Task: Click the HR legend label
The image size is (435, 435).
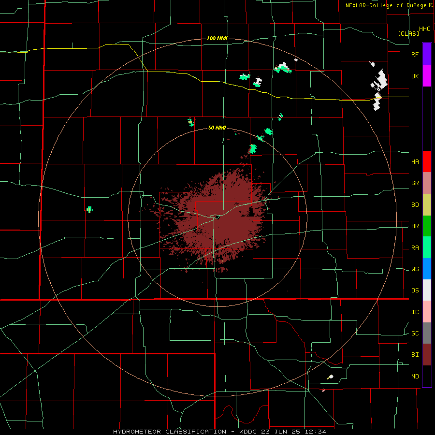Action: click(x=415, y=226)
